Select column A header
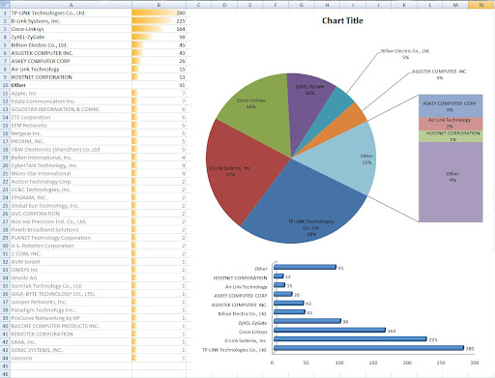The image size is (495, 378). [x=71, y=5]
